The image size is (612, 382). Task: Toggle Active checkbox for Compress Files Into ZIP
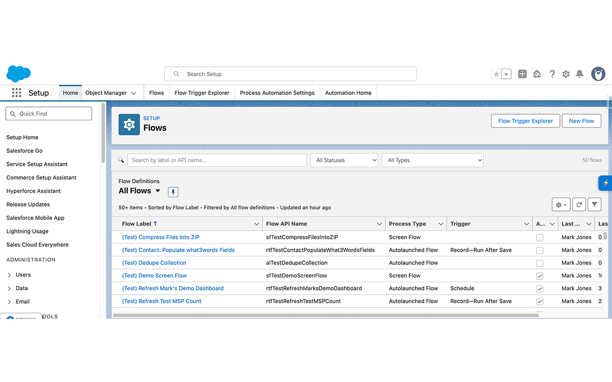click(540, 237)
